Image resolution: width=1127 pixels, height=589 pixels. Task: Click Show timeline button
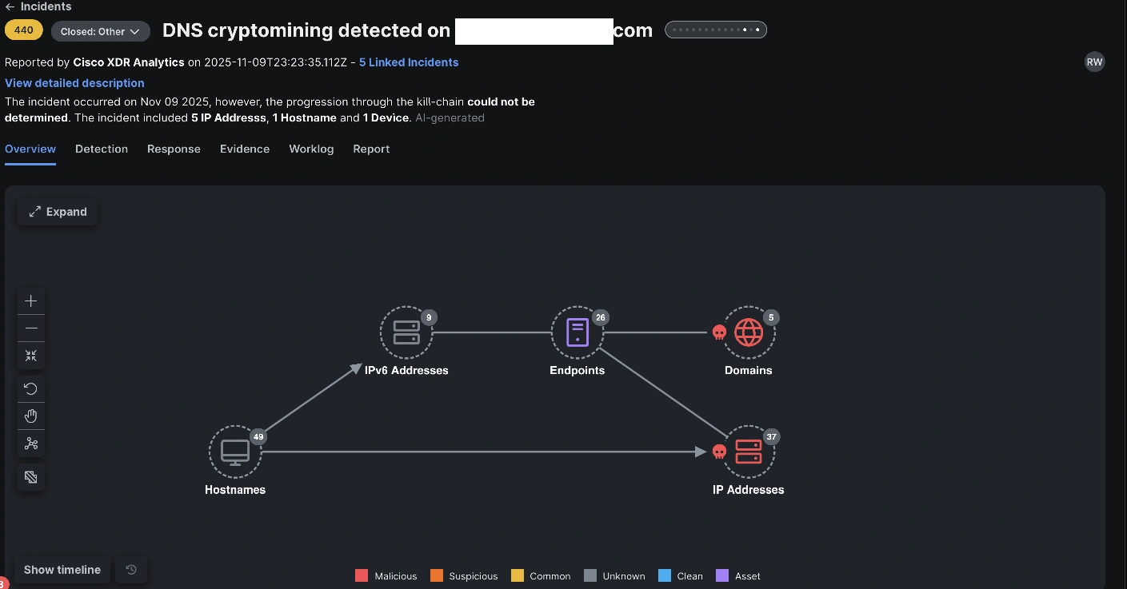click(62, 569)
